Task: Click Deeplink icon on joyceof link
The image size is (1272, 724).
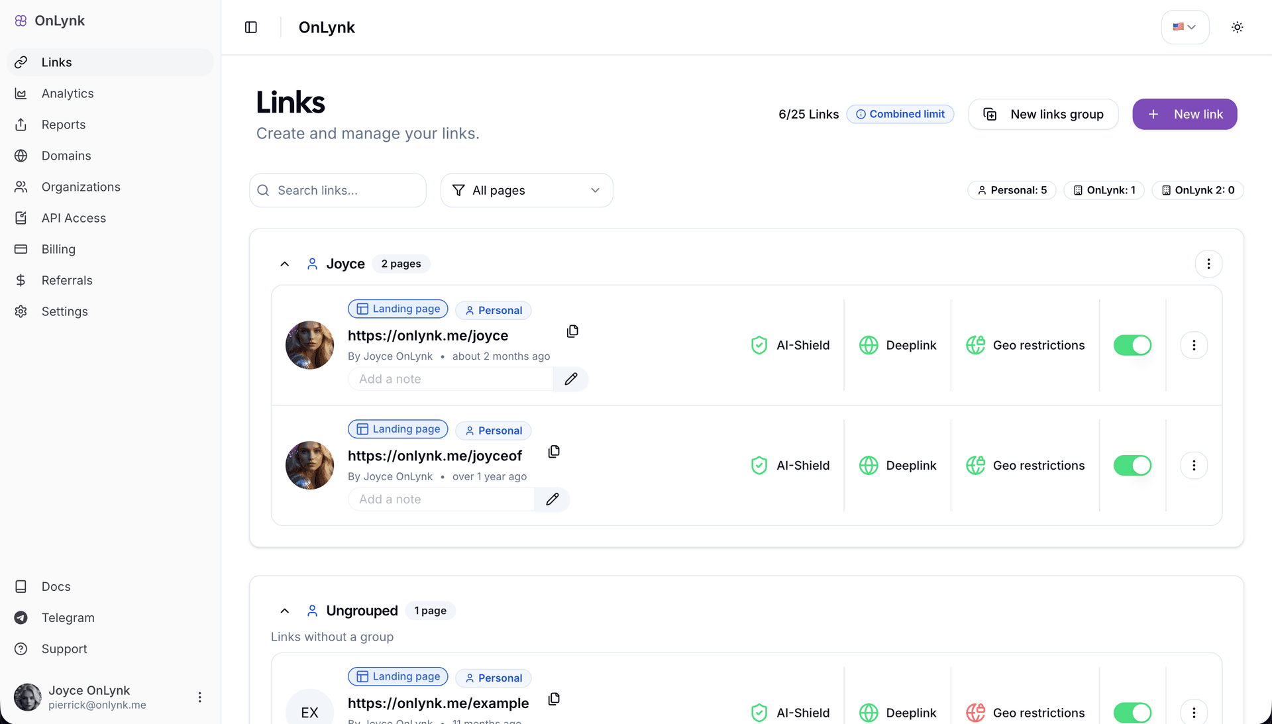Action: 869,466
